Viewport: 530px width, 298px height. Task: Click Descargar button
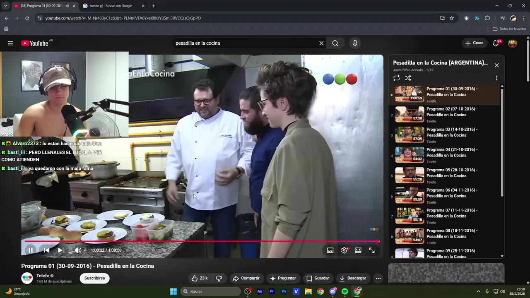click(x=353, y=278)
